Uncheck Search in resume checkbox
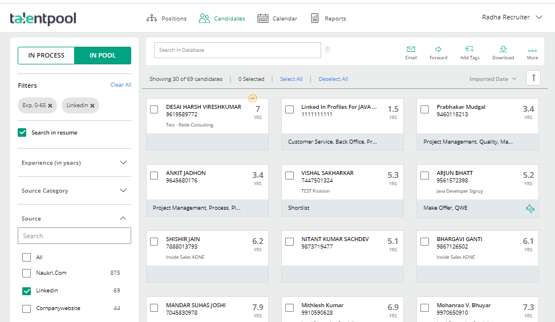This screenshot has height=322, width=555. [x=22, y=133]
